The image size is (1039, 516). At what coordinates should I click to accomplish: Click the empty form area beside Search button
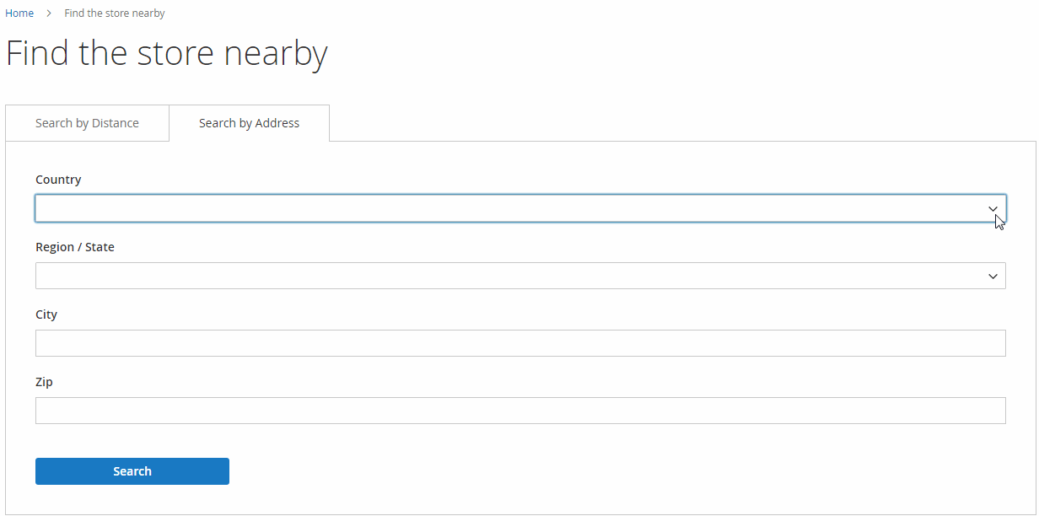point(616,471)
